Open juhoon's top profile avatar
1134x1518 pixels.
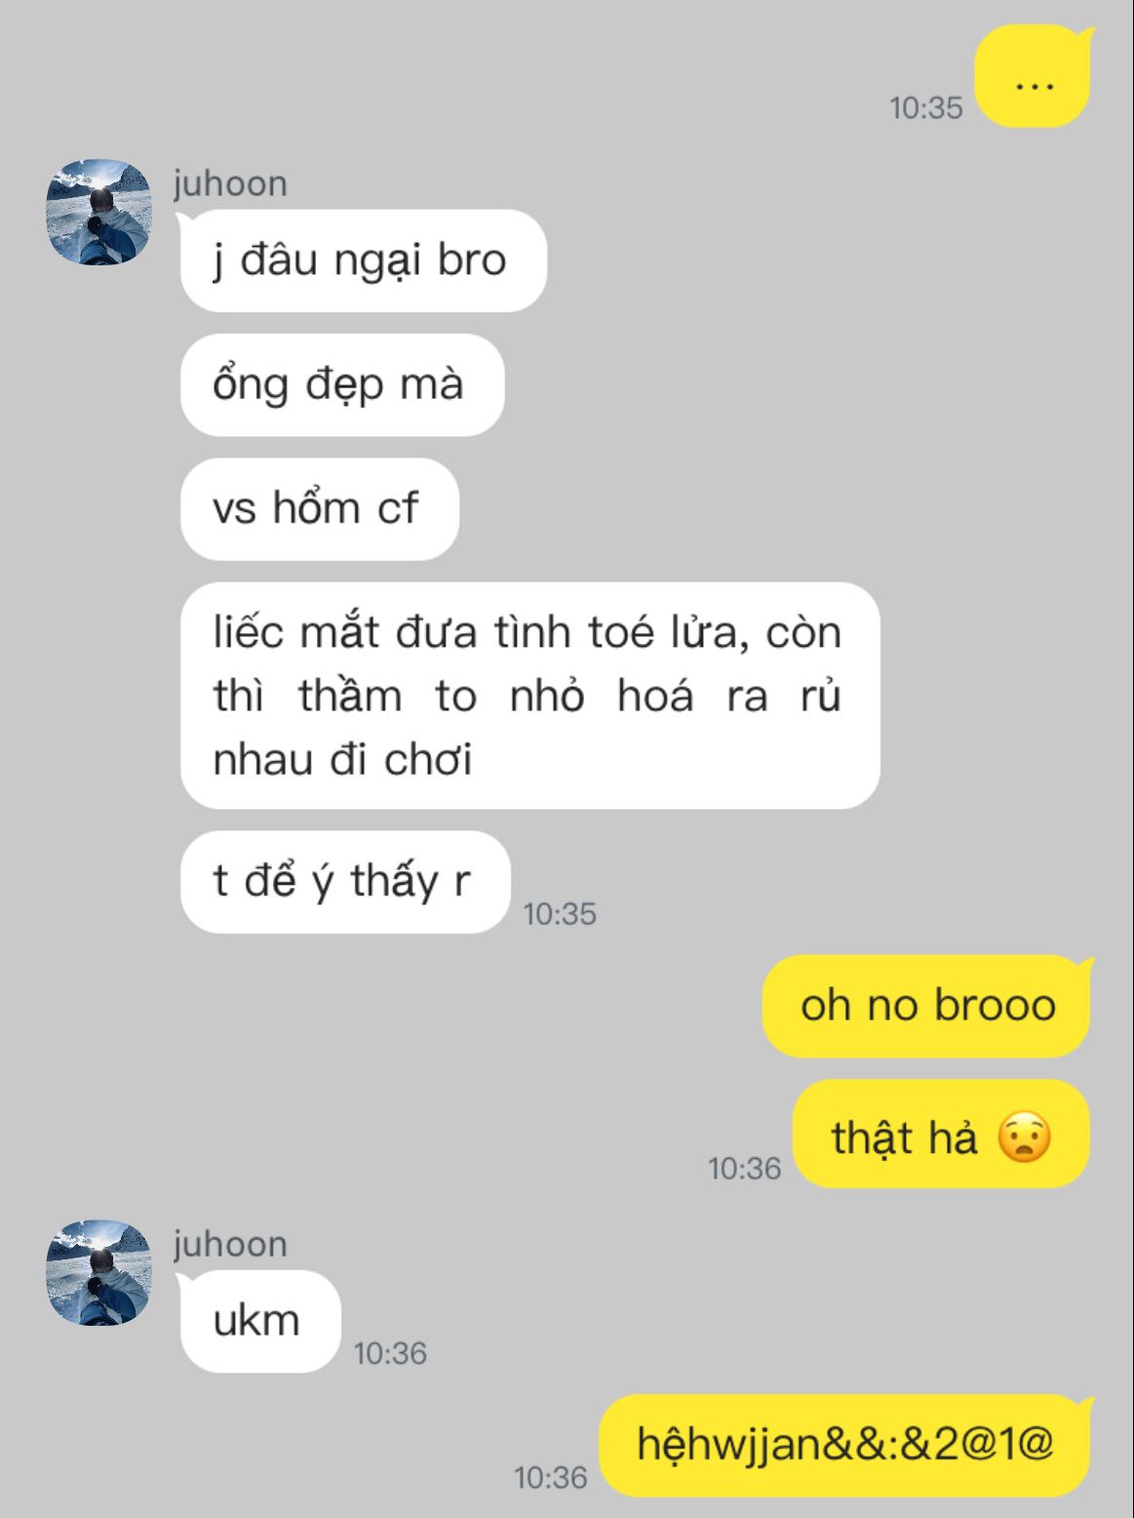99,212
